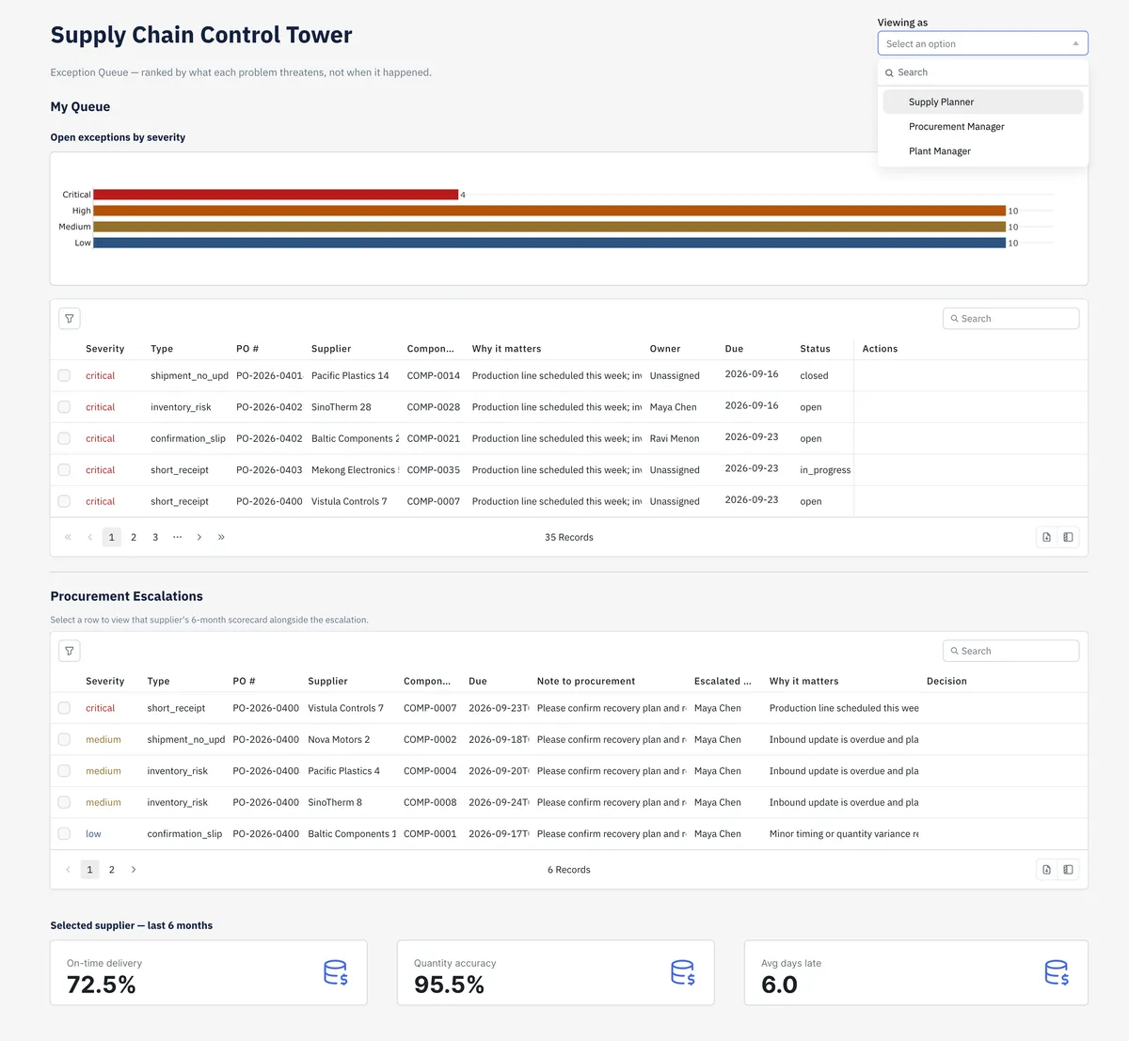Check the shipment_no_upd PO-2026-0401 row checkbox

[x=64, y=375]
